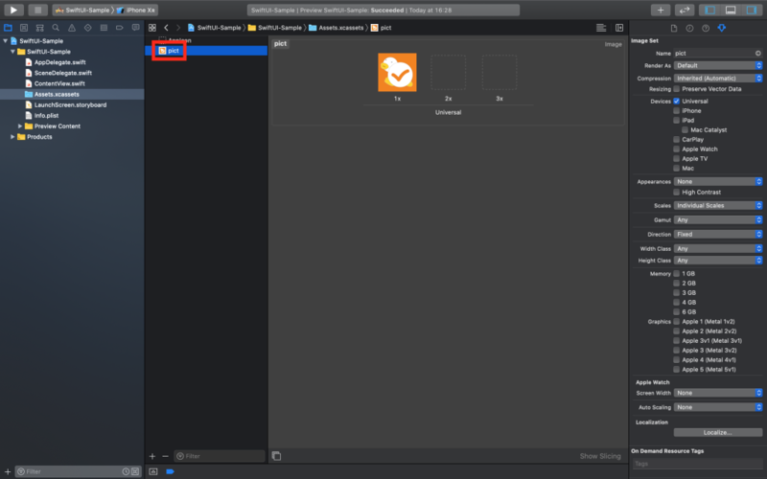
Task: Expand the Products folder
Action: 12,137
